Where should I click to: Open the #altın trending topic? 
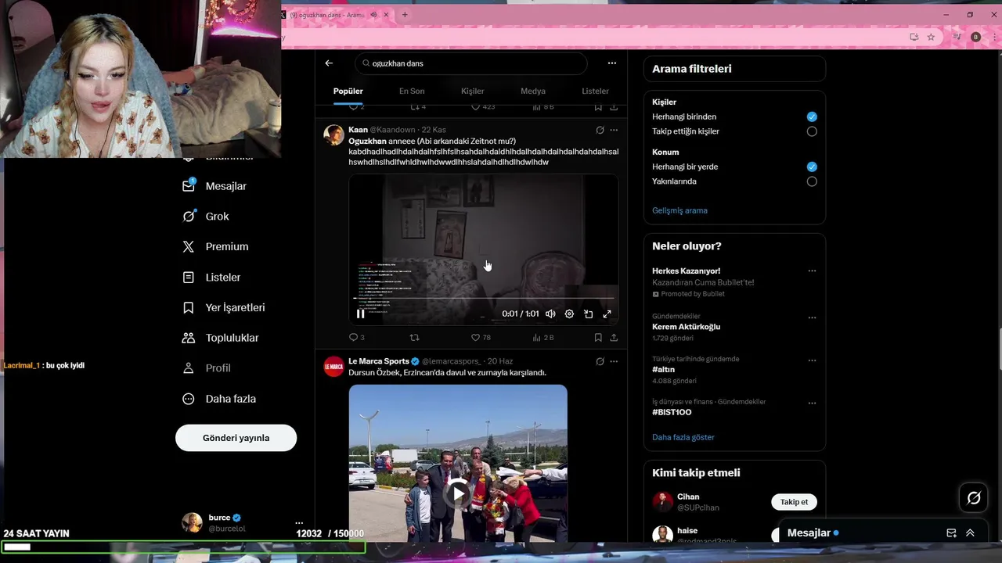pyautogui.click(x=663, y=369)
